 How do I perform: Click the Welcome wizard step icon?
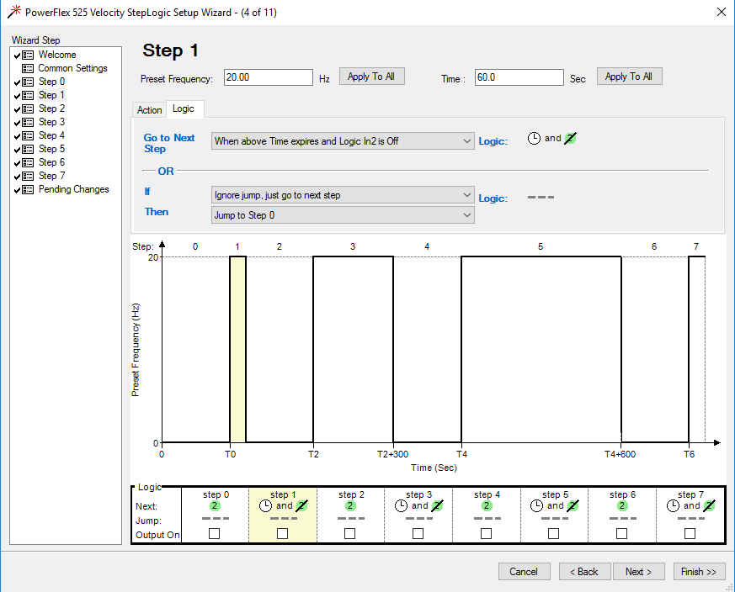click(x=28, y=55)
